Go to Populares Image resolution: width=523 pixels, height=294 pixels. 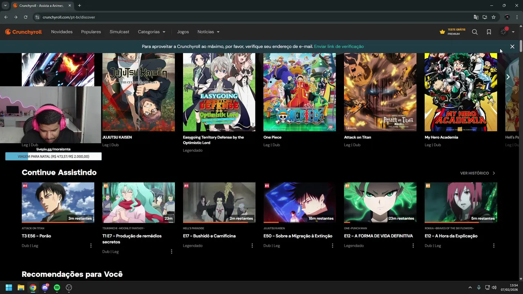(91, 32)
